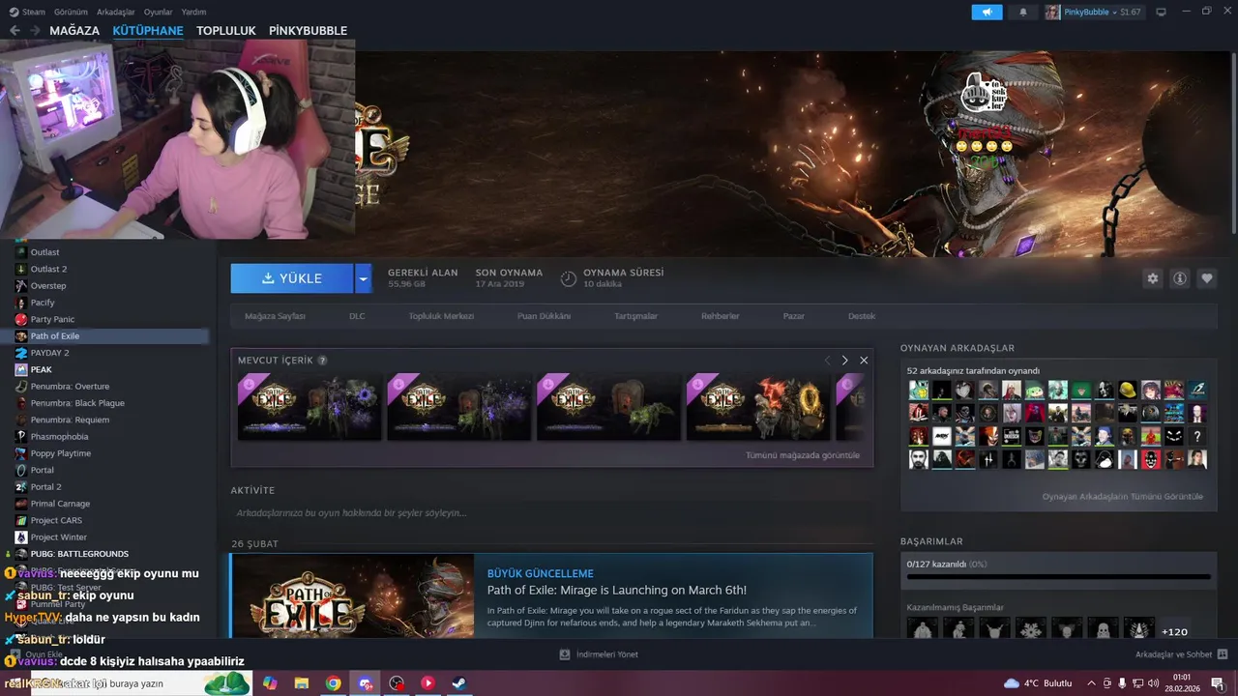
Task: Switch to the KÜTÜPHANE tab
Action: point(148,31)
